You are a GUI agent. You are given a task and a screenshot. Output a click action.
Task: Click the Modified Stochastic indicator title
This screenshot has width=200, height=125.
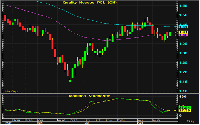[89, 96]
